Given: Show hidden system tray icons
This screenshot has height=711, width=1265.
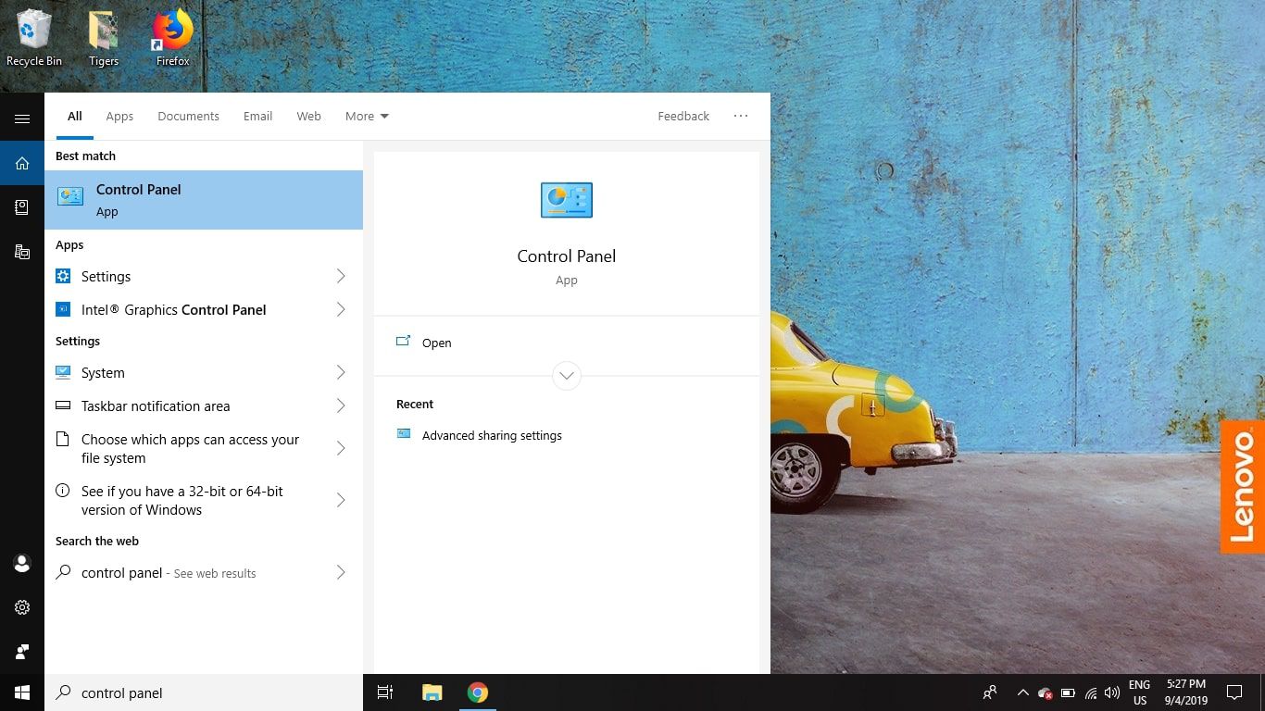Looking at the screenshot, I should point(1022,692).
